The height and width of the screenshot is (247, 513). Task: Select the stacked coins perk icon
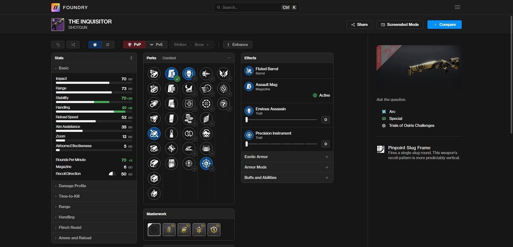pos(189,118)
